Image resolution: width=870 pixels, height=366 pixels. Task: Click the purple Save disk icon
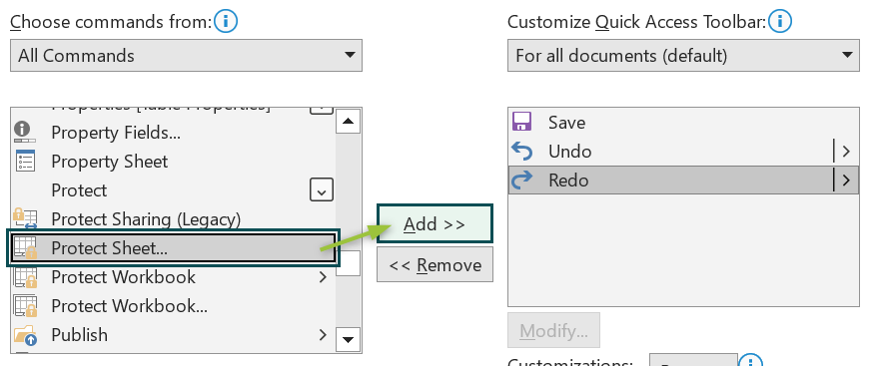(x=521, y=122)
